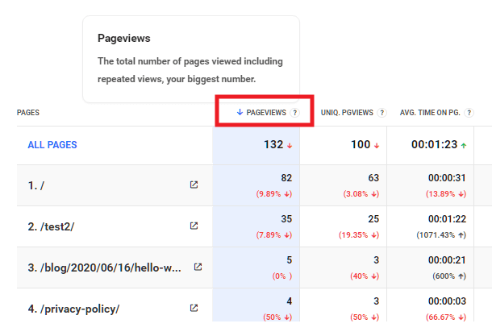Click the Pages column header

point(28,113)
